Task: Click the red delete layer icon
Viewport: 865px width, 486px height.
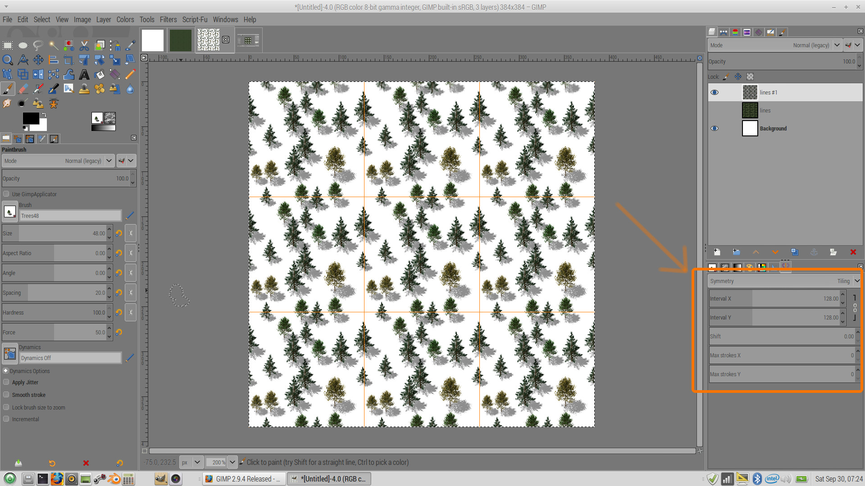Action: 853,252
